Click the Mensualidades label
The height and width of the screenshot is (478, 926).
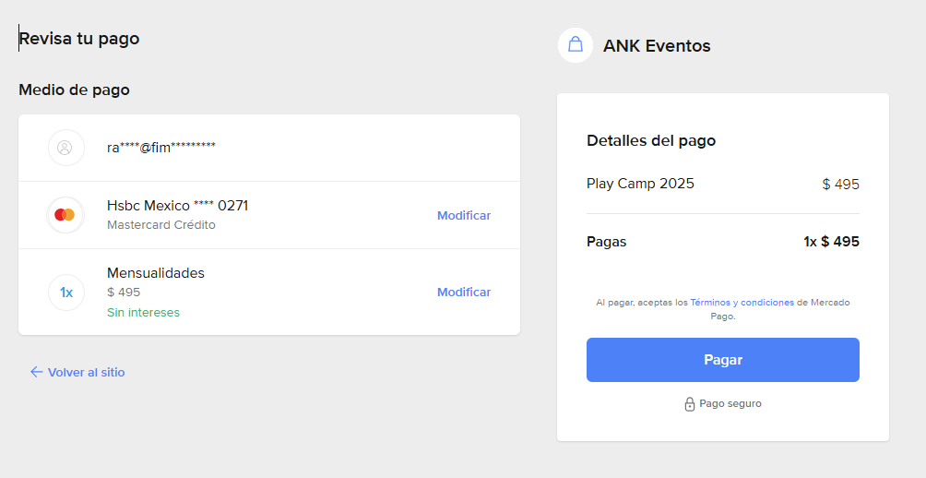[x=156, y=273]
